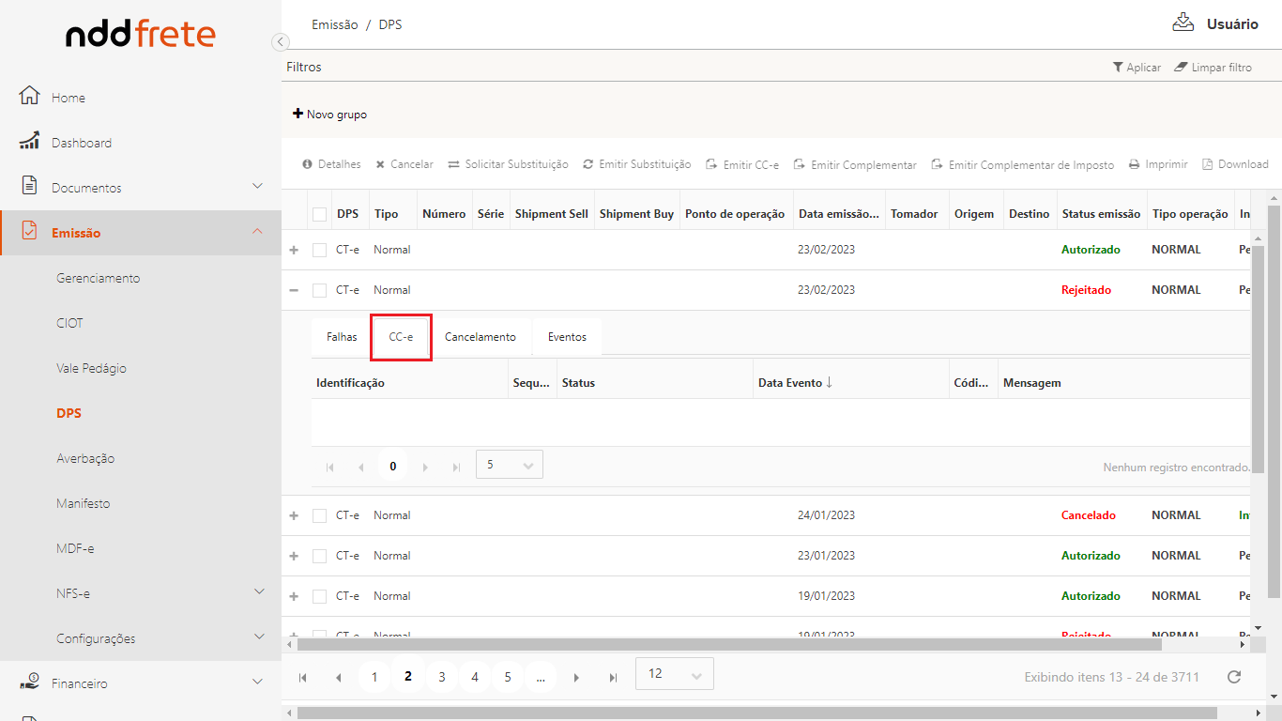Go to the last page of main grid

click(614, 677)
